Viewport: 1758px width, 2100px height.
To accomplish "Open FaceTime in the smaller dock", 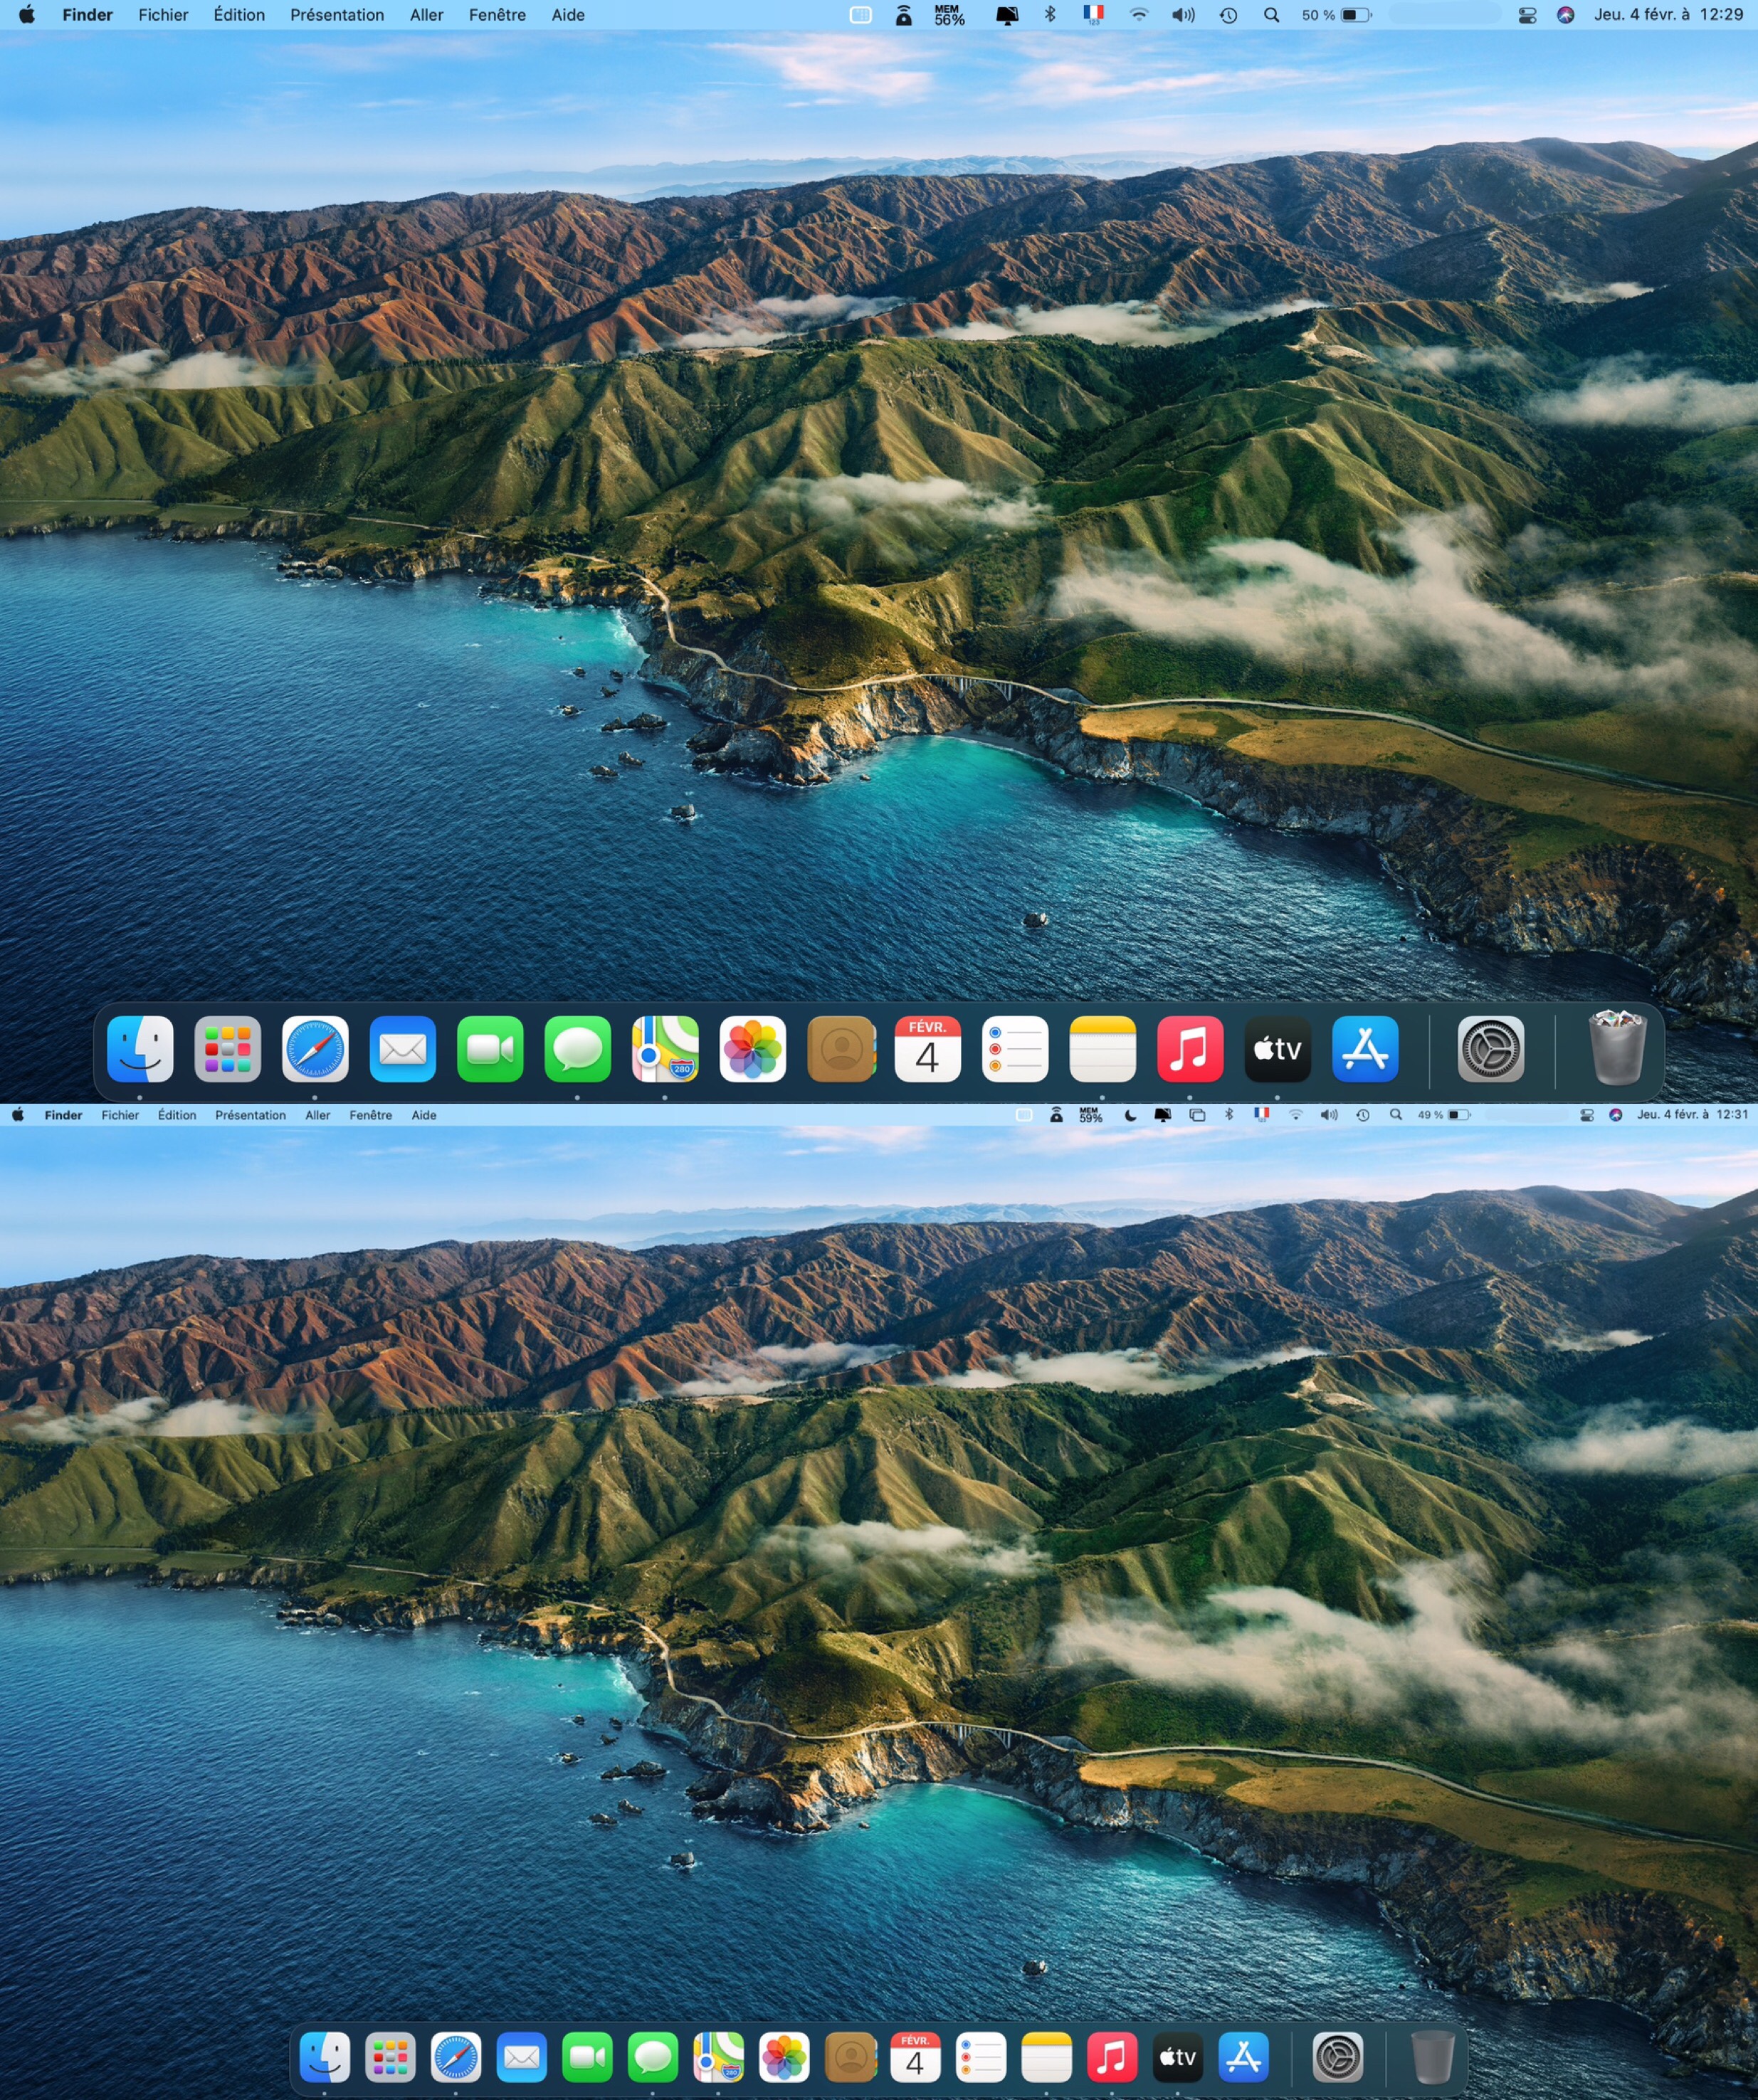I will click(587, 2057).
